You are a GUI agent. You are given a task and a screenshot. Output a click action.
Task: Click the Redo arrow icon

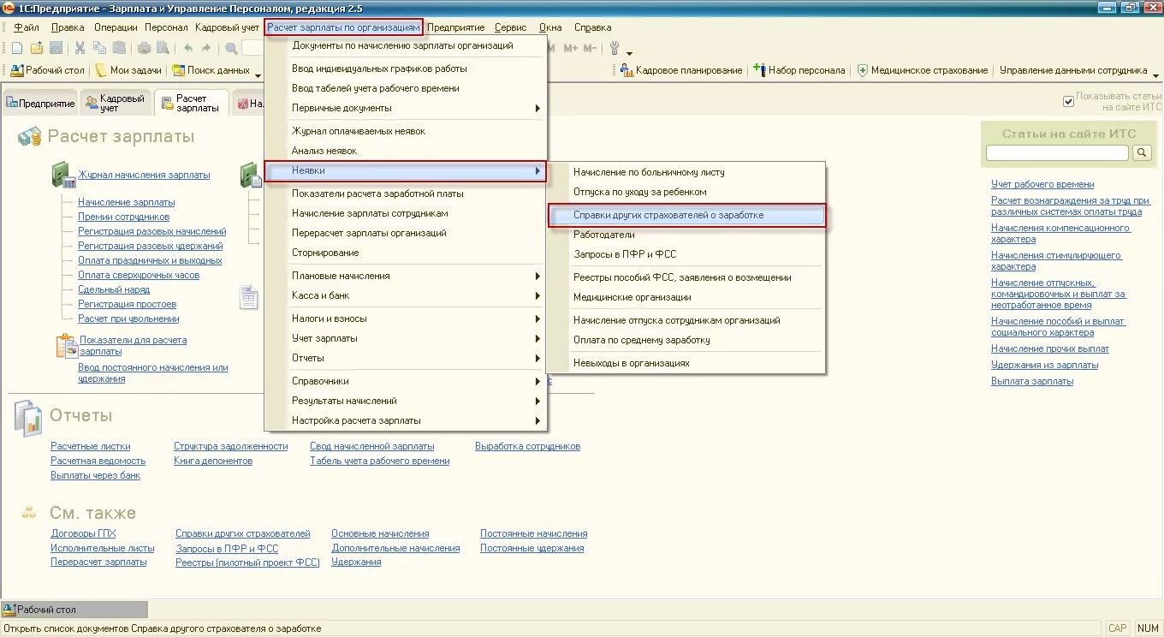coord(206,48)
